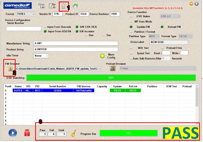Click the Pass count box
Viewport: 203px width, 142px height.
tap(43, 134)
